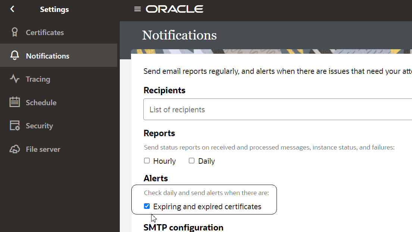Open the Certificates settings page
412x232 pixels.
tap(45, 32)
